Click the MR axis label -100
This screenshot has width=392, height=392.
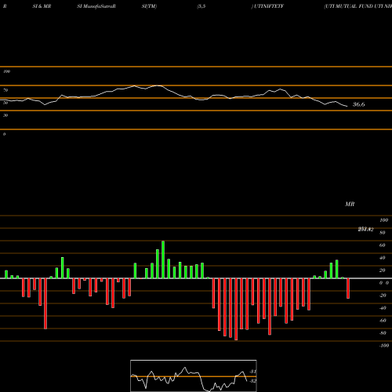(383, 346)
